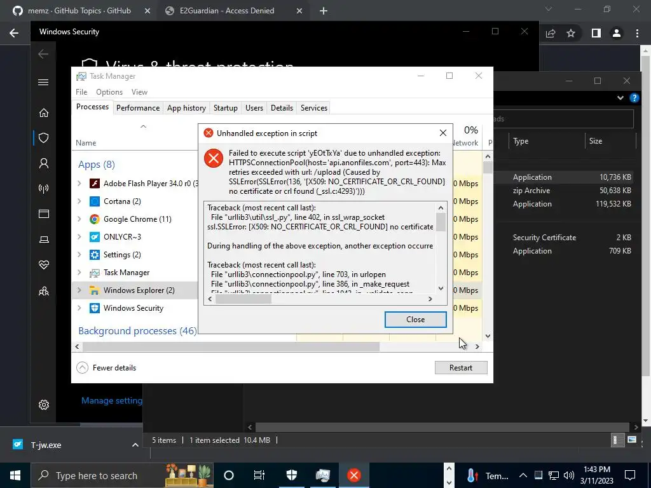Open the Windows Security hamburger menu
The width and height of the screenshot is (651, 488).
pos(43,82)
